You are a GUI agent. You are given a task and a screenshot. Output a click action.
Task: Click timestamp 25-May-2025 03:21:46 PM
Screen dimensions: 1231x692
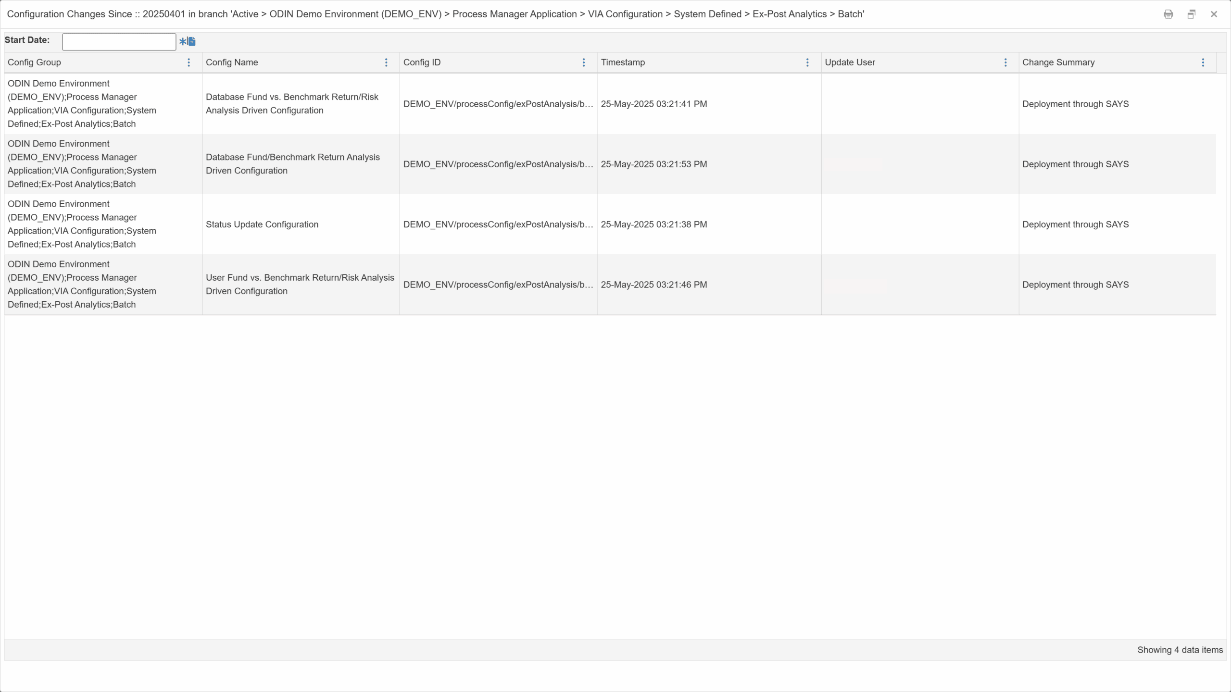654,284
